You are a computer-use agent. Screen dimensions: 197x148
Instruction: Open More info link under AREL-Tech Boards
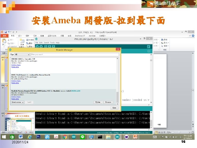click(15, 83)
